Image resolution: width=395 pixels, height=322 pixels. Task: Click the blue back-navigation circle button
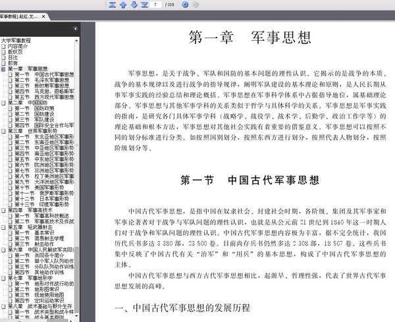tap(185, 5)
